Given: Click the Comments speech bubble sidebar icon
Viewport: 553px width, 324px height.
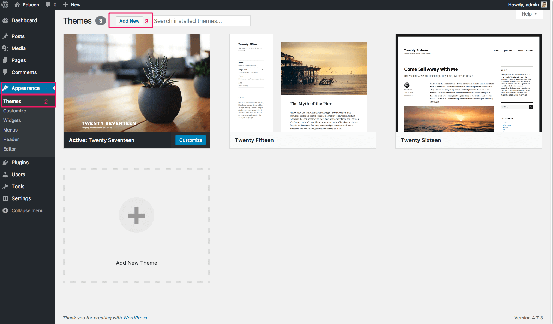Looking at the screenshot, I should coord(5,72).
